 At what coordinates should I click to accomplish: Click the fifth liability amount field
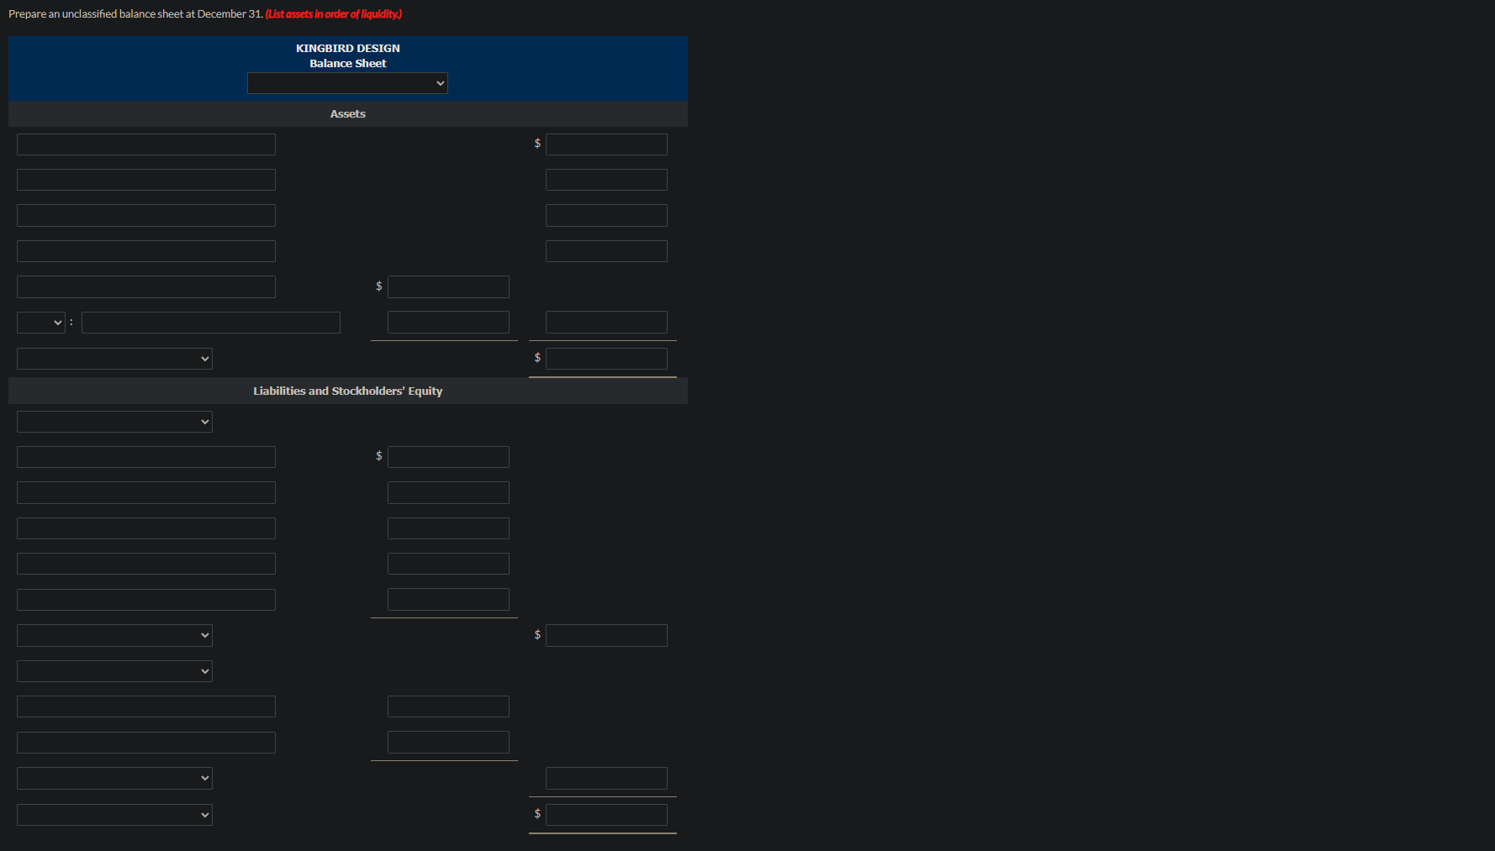click(448, 600)
